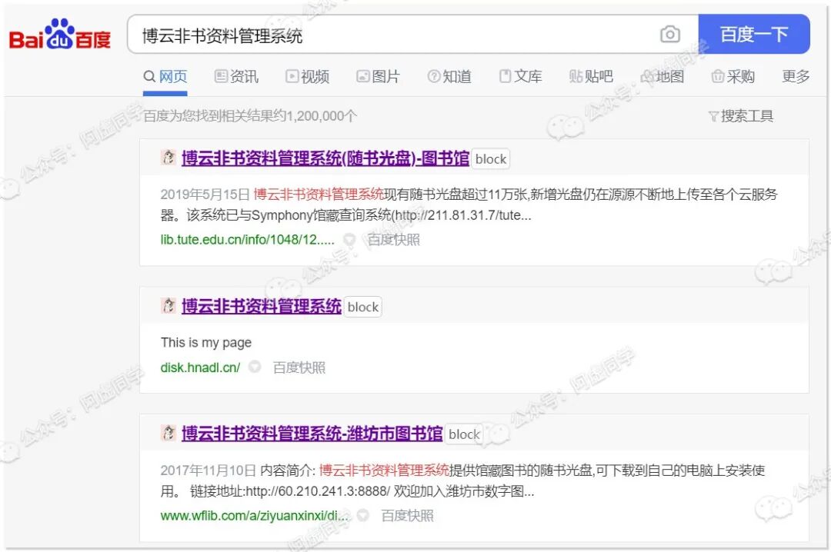This screenshot has height=552, width=831.
Task: Click the shield icon beside lib.tute.edu.cn
Action: (x=349, y=240)
